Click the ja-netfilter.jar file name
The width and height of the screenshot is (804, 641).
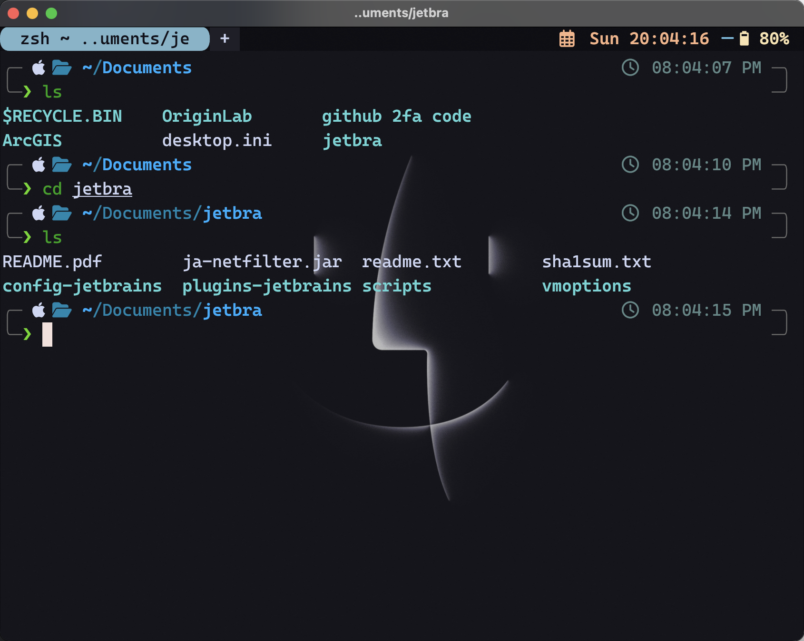tap(262, 262)
